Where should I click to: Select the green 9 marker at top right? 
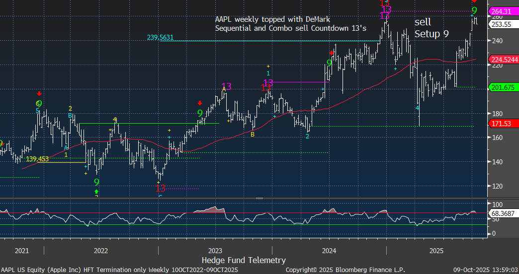(474, 10)
